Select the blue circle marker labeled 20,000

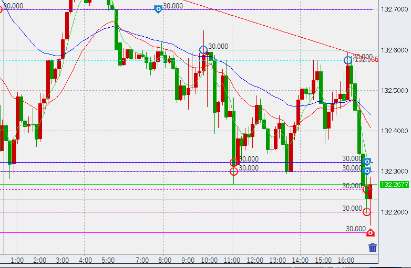click(x=348, y=60)
